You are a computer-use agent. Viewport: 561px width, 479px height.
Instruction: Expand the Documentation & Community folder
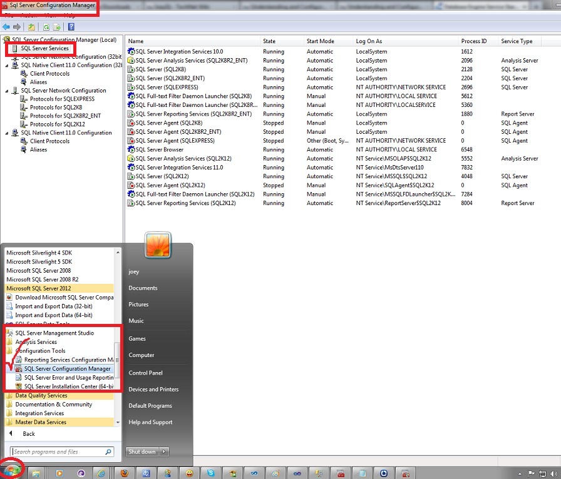(54, 405)
